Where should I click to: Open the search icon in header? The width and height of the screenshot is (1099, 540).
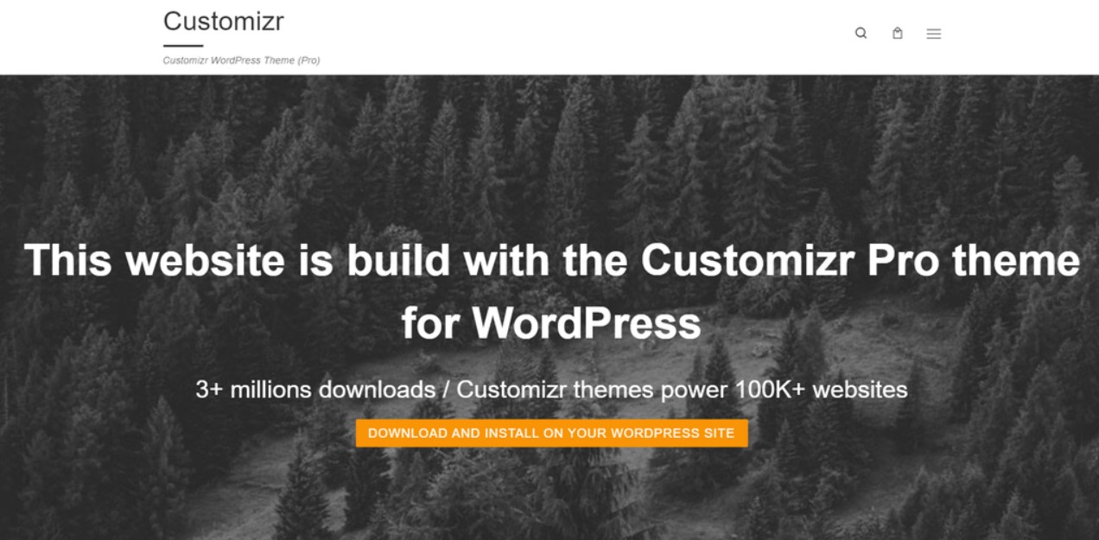pos(861,34)
